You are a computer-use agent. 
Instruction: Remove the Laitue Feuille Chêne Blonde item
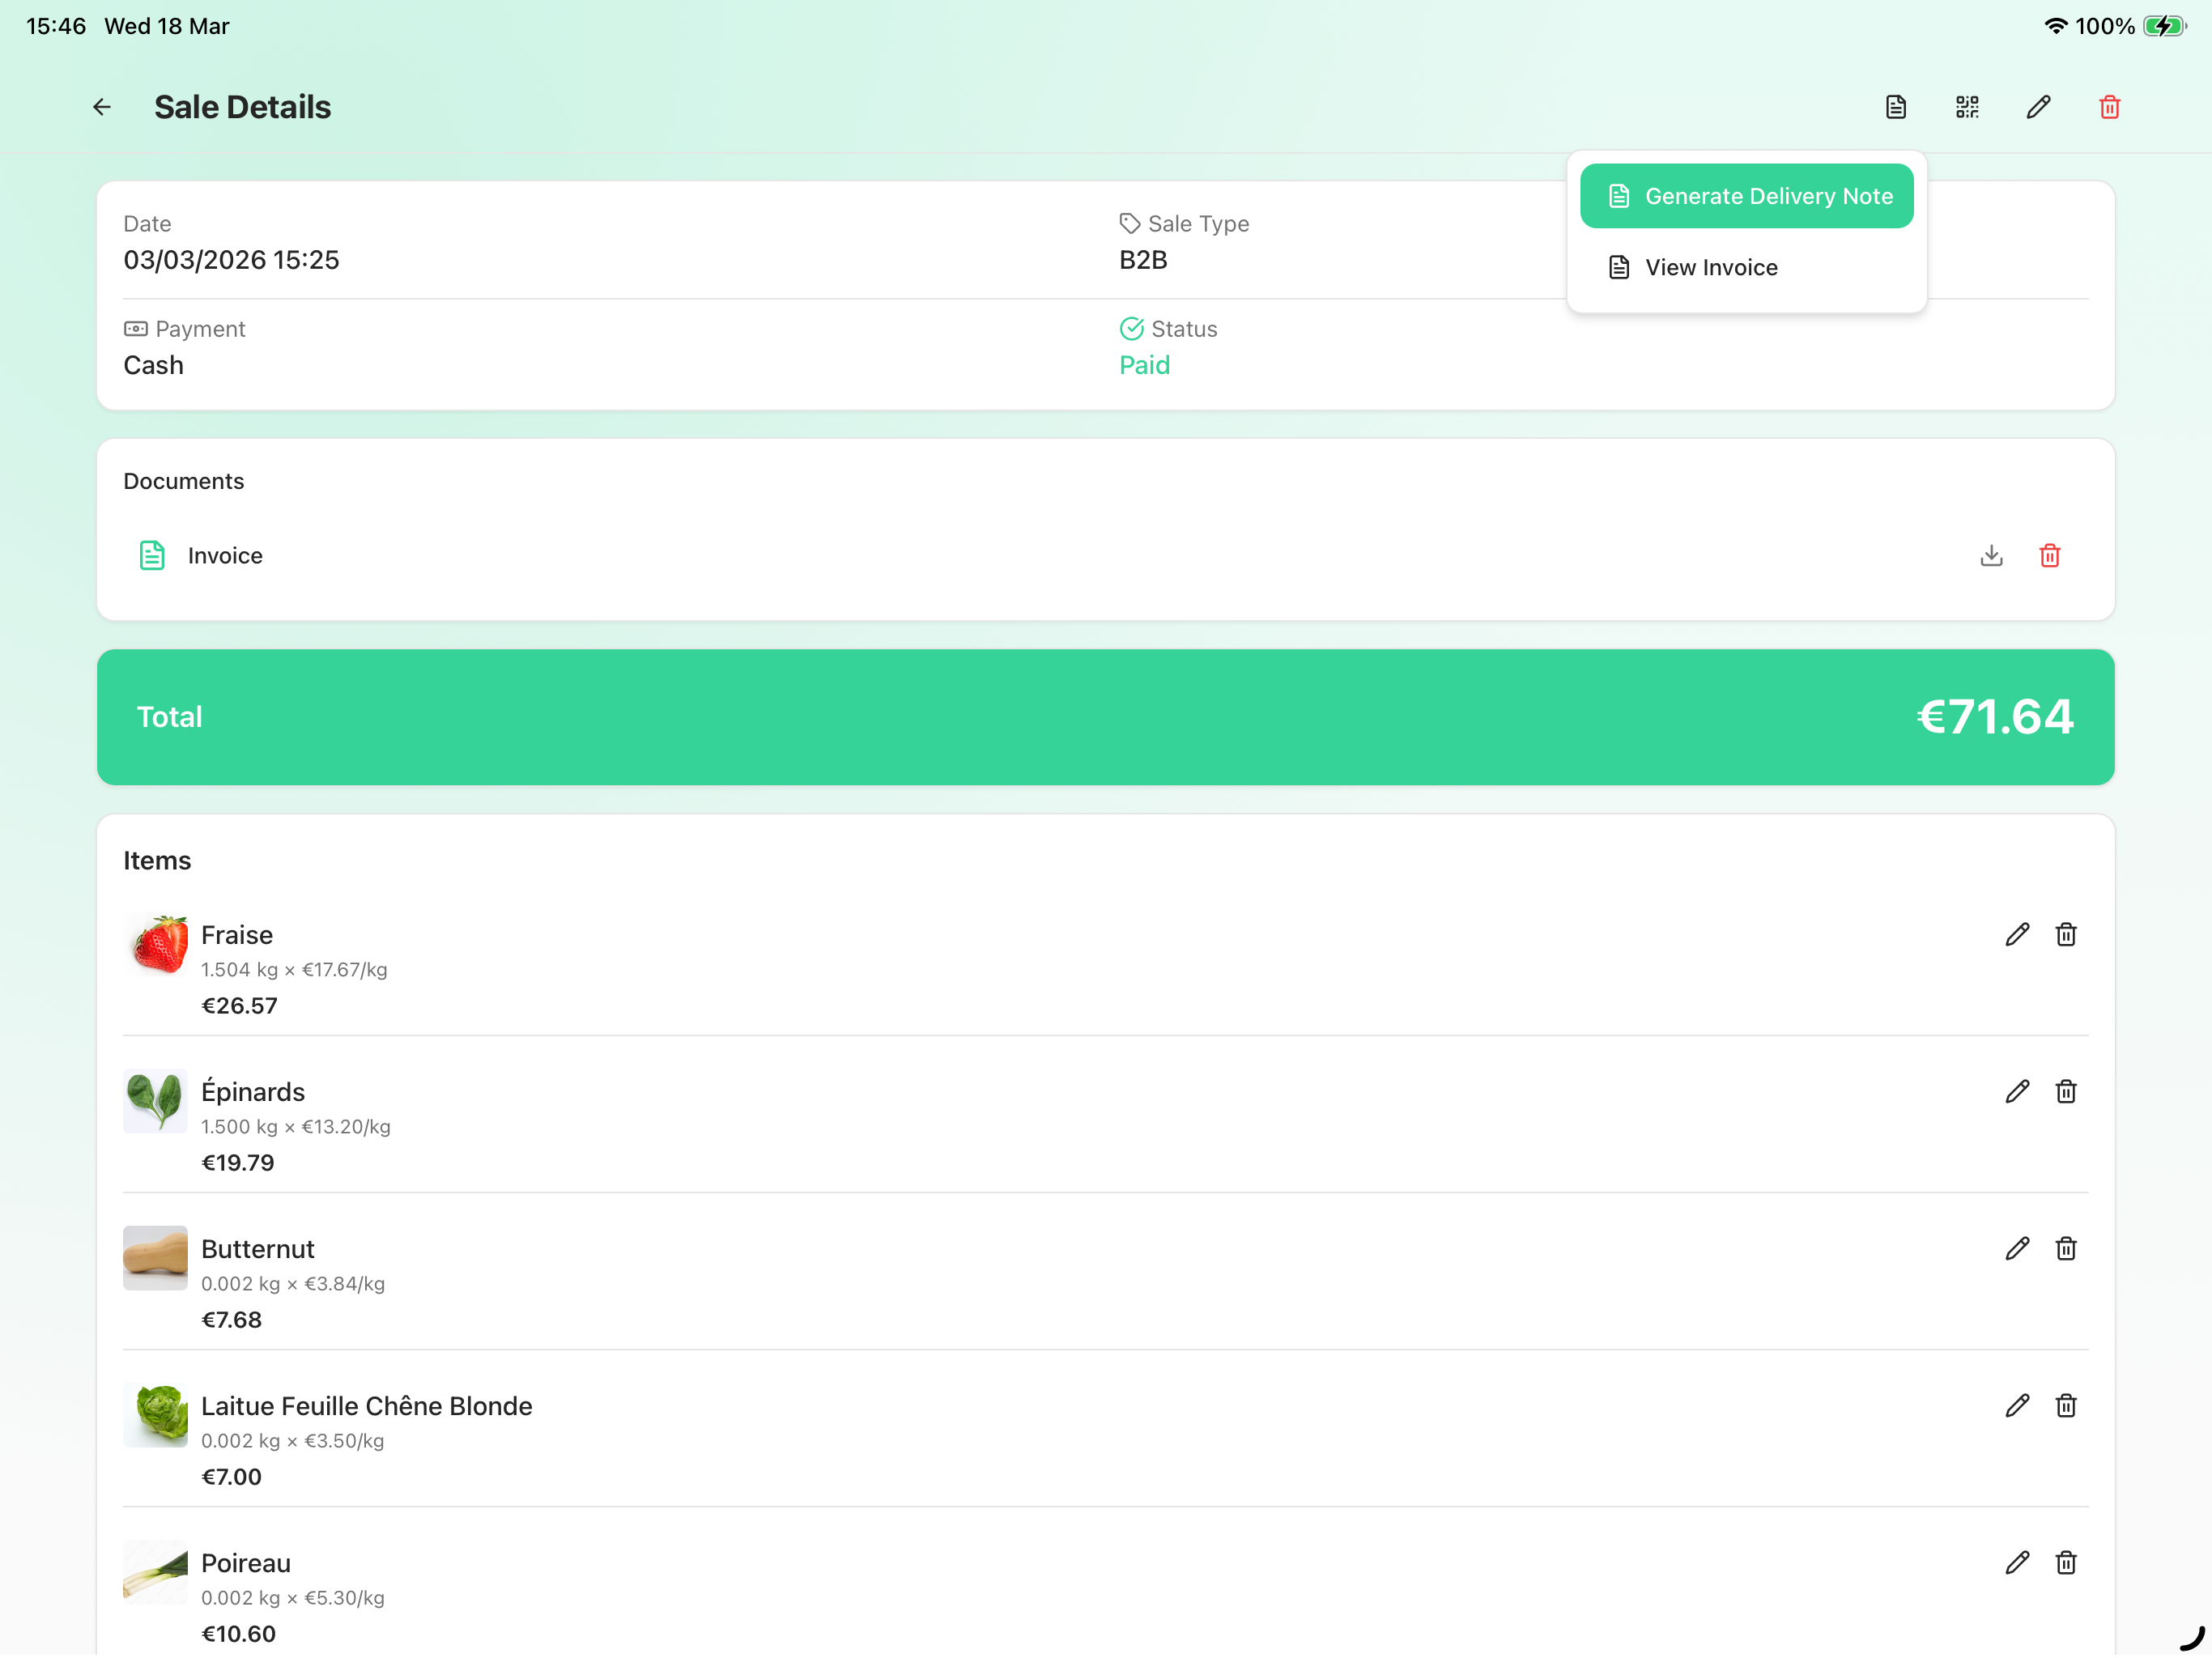point(2065,1405)
